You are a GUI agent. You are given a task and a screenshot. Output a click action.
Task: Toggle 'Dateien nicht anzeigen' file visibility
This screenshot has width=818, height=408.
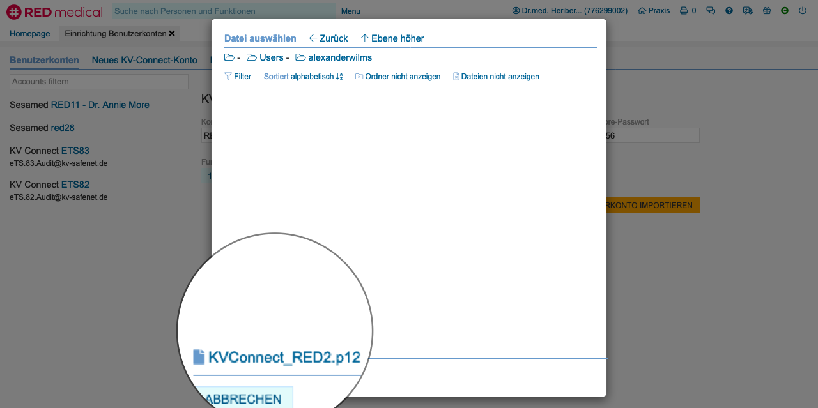(496, 77)
